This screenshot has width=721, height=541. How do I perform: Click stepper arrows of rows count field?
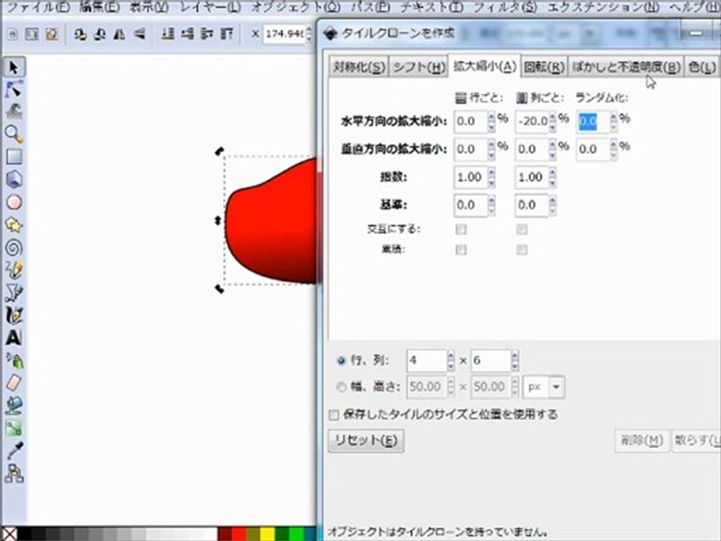point(451,361)
